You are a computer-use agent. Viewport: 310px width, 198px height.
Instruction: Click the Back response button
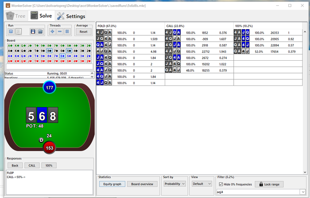[15, 165]
